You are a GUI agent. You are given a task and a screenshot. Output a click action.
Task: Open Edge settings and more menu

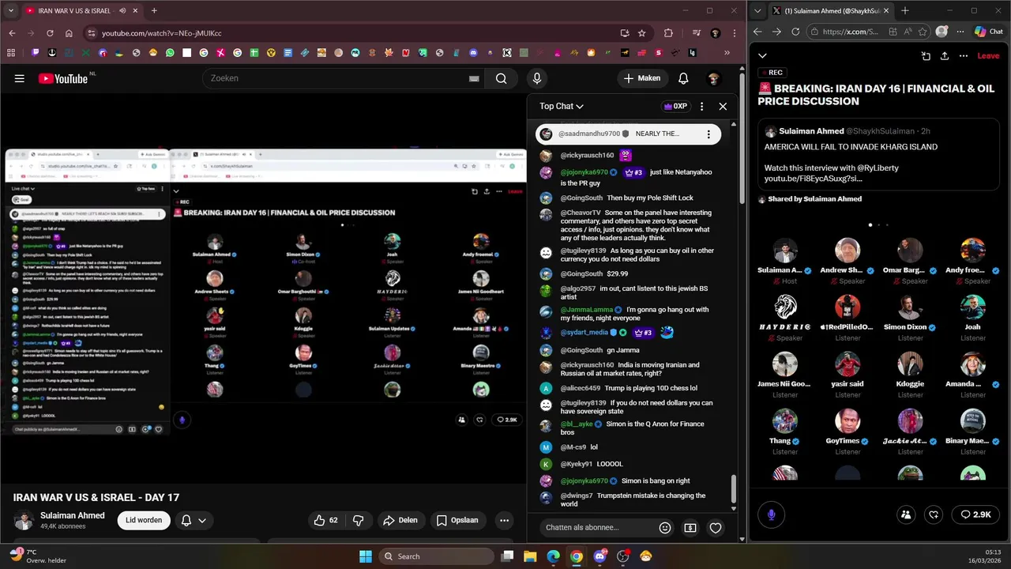(960, 32)
